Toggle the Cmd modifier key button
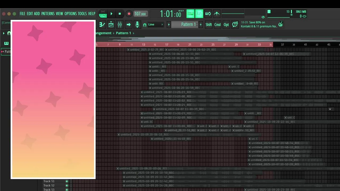This screenshot has width=340, height=191. tap(218, 25)
